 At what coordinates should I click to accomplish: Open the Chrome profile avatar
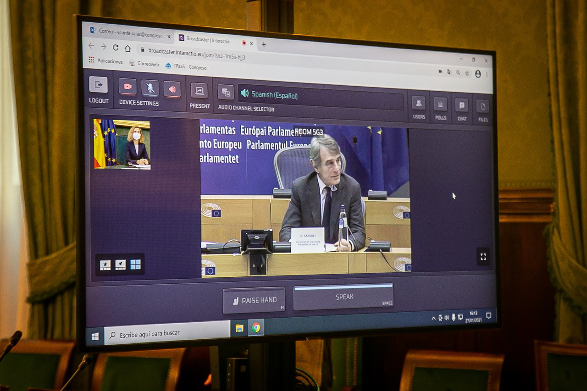pos(478,74)
